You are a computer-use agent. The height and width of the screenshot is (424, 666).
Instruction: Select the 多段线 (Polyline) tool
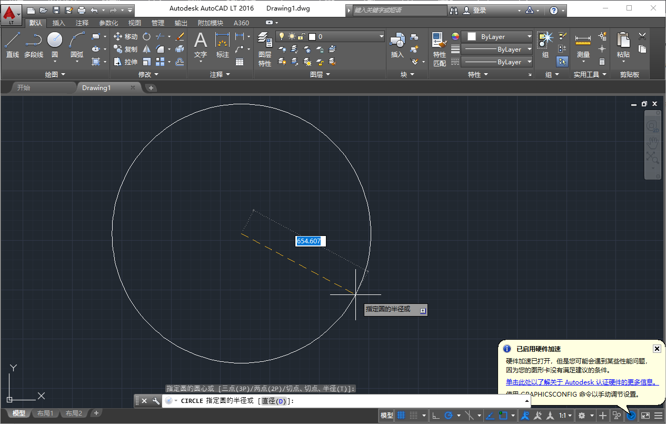pos(34,45)
